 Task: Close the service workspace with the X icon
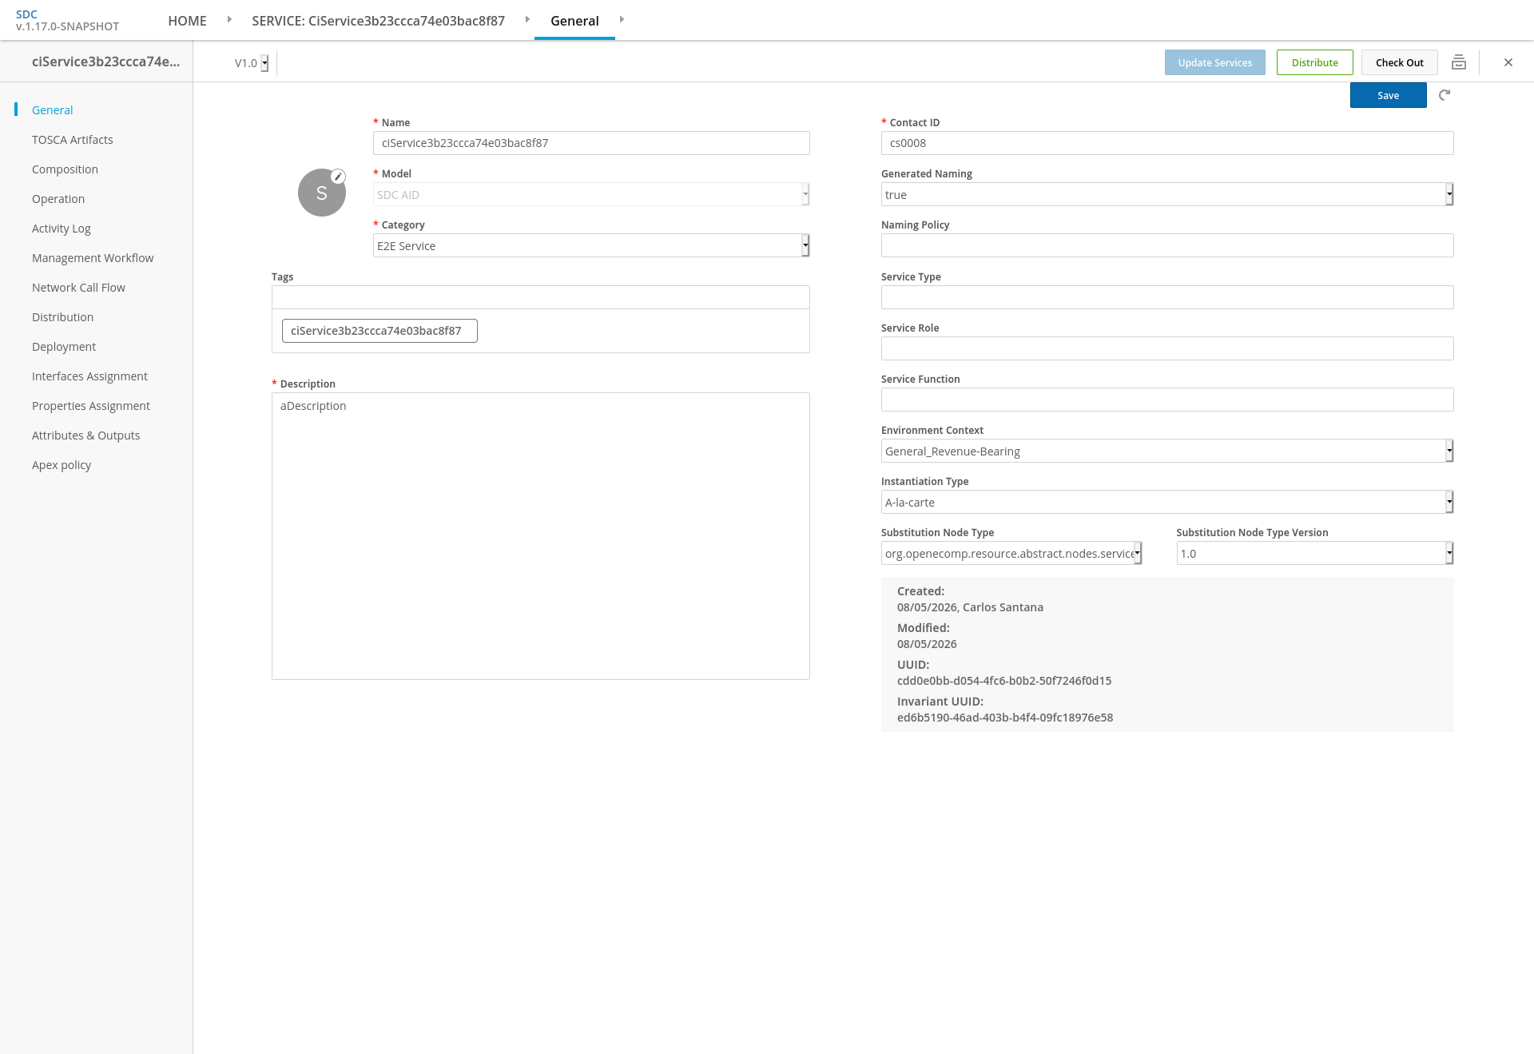pos(1508,62)
